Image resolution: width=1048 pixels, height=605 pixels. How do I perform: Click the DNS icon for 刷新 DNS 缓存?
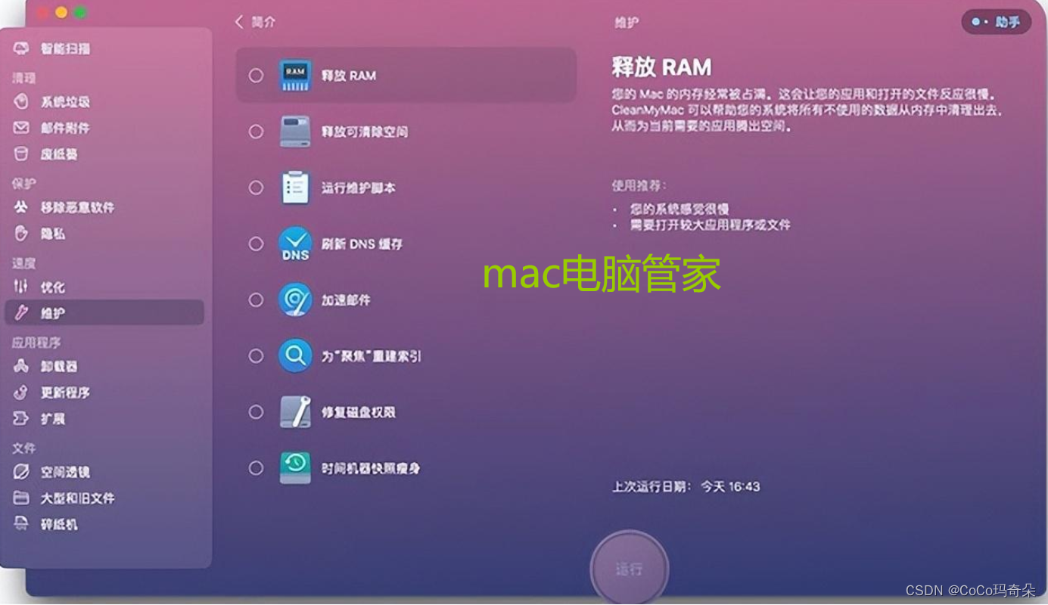pos(295,244)
